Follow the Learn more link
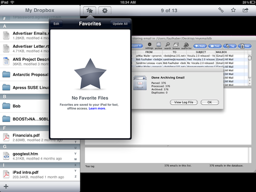The image size is (256, 192). point(97,108)
